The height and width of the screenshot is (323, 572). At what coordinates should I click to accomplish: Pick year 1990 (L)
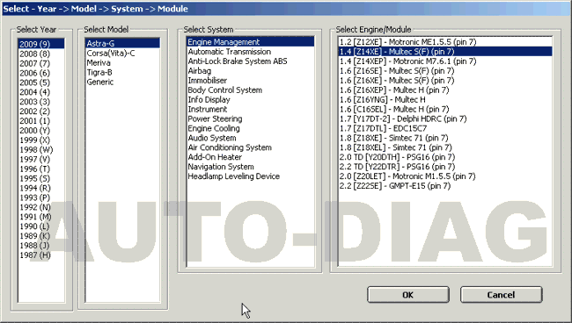[x=41, y=226]
